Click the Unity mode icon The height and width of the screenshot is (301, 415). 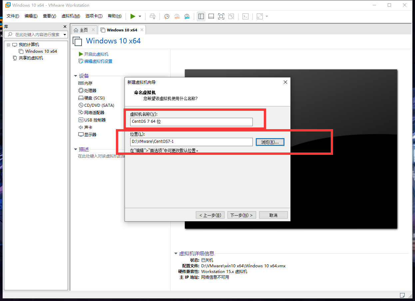[231, 16]
